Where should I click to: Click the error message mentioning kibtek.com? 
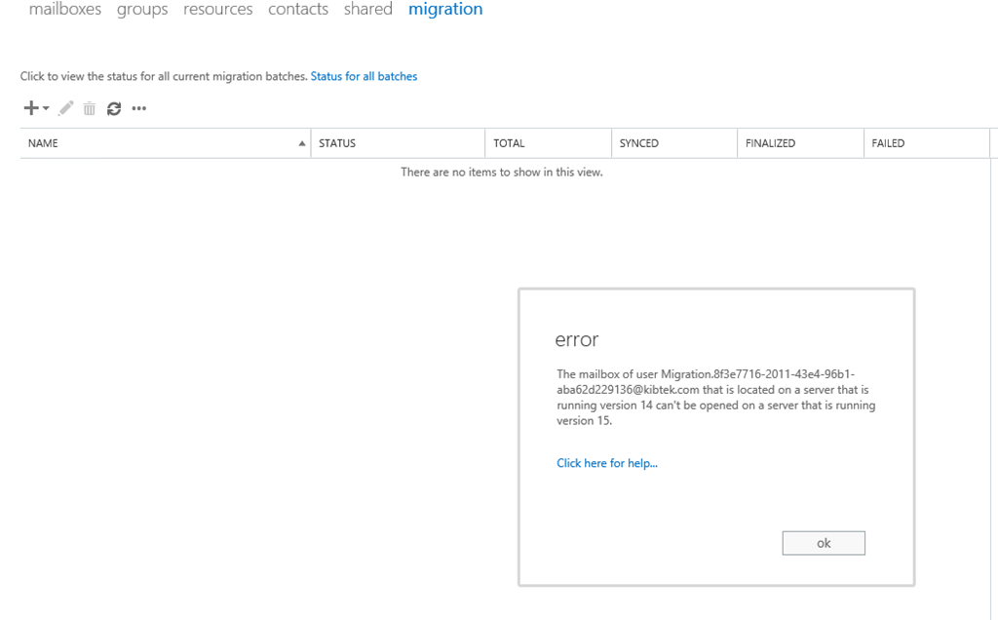[716, 397]
